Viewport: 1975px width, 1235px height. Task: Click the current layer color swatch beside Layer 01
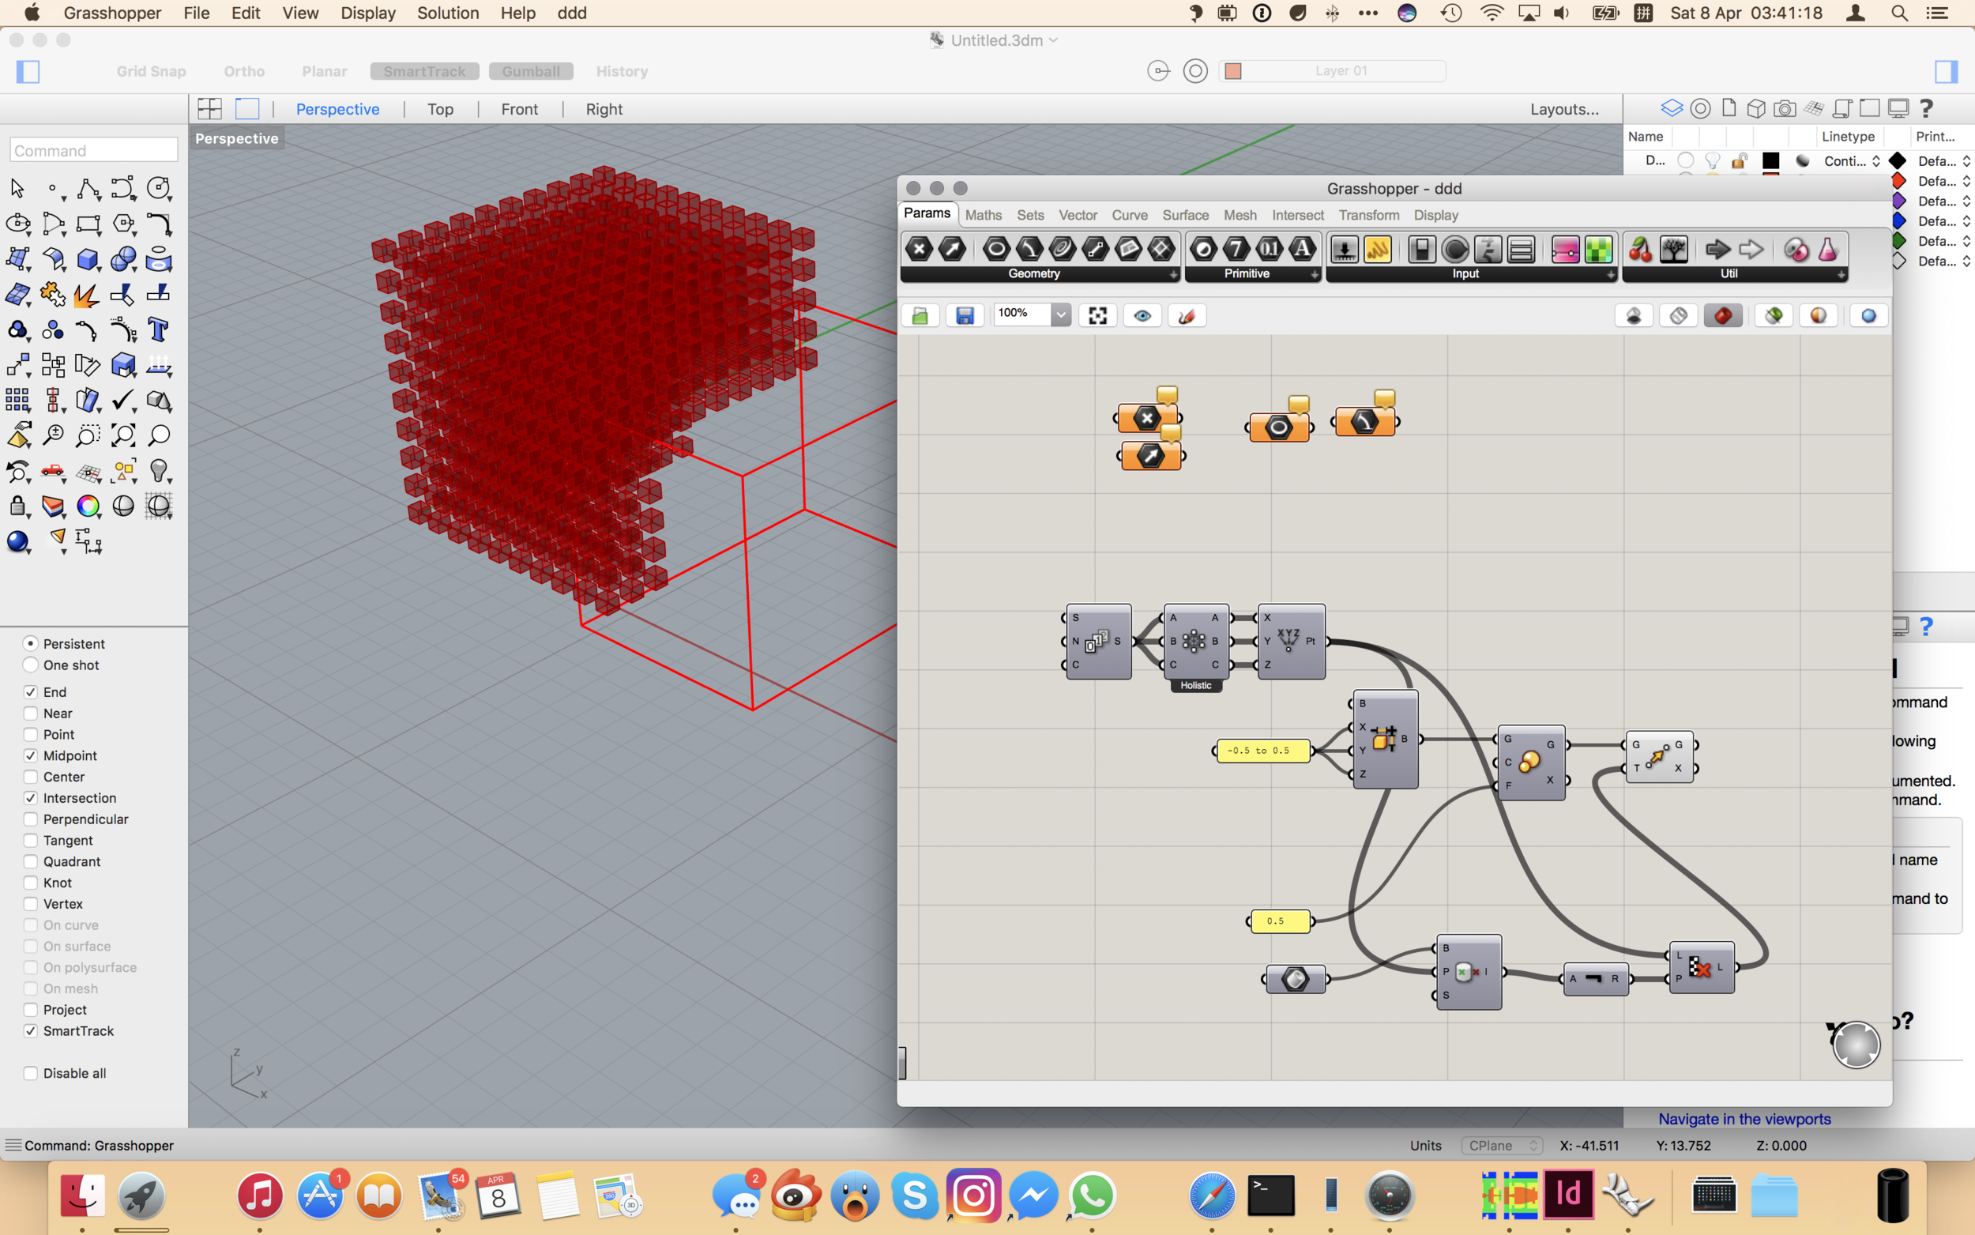click(x=1234, y=71)
